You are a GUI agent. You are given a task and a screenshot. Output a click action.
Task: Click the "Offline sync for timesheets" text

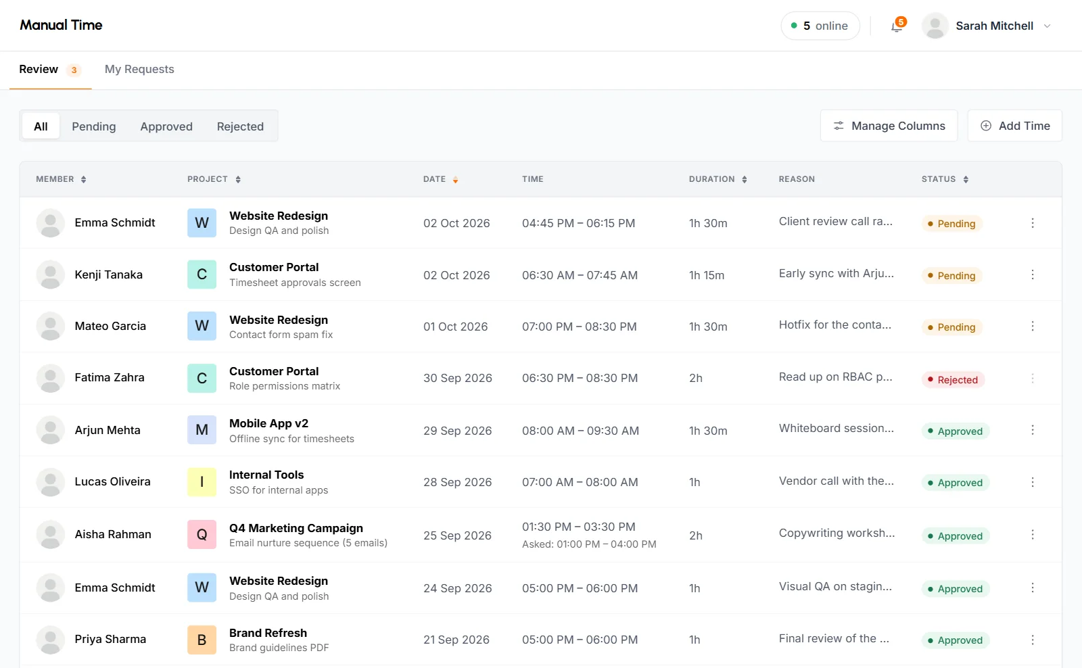(x=291, y=439)
